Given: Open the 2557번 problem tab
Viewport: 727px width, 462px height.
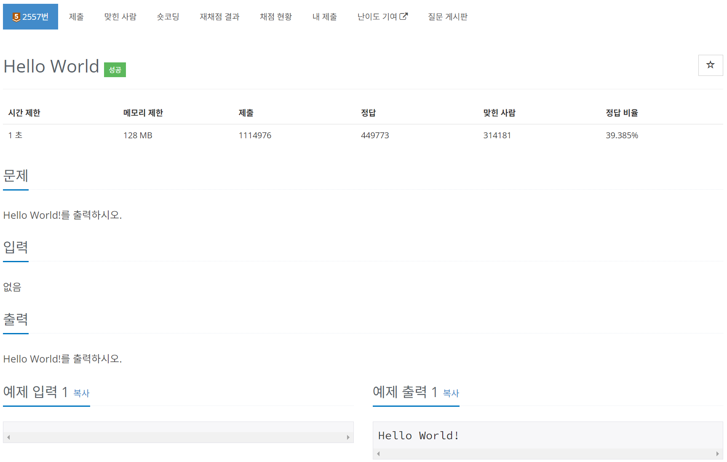Looking at the screenshot, I should tap(30, 17).
